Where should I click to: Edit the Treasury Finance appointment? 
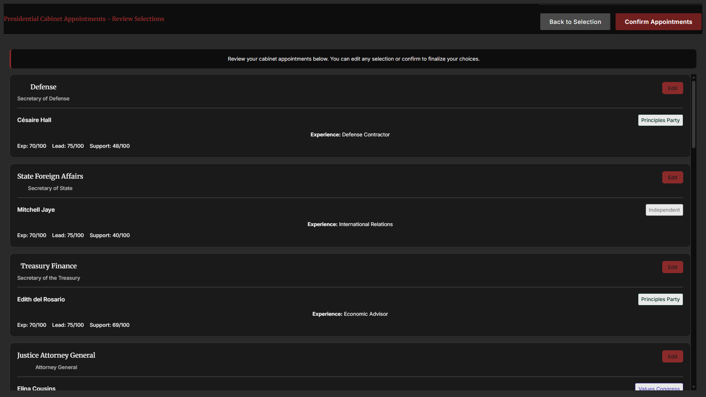coord(672,267)
